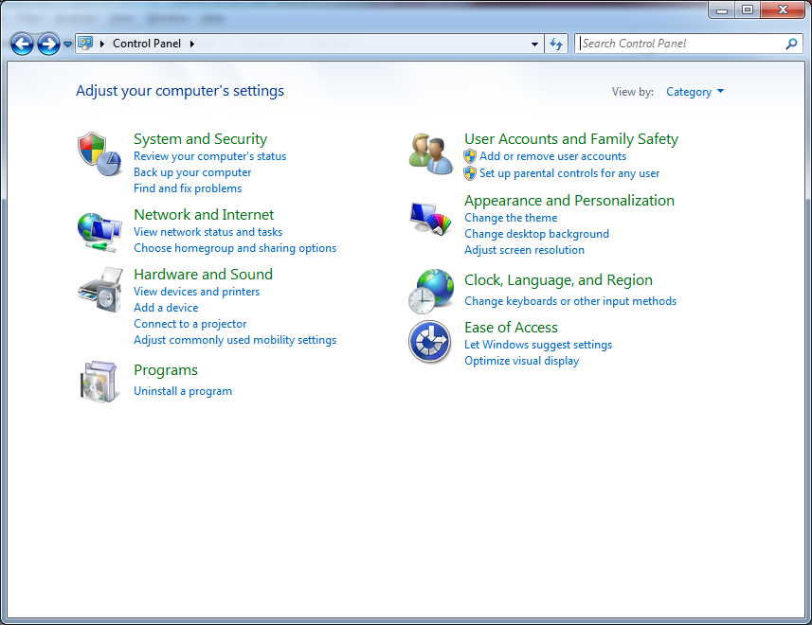Click the Refresh button beside address bar
Image resolution: width=812 pixels, height=625 pixels.
(556, 44)
